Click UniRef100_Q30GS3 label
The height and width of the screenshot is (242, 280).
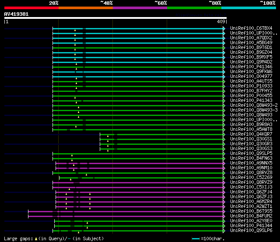click(251, 149)
